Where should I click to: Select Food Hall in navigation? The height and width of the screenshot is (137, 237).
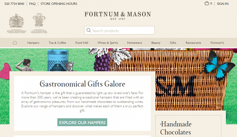(82, 43)
